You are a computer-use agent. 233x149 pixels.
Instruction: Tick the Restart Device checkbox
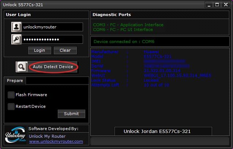pyautogui.click(x=11, y=106)
